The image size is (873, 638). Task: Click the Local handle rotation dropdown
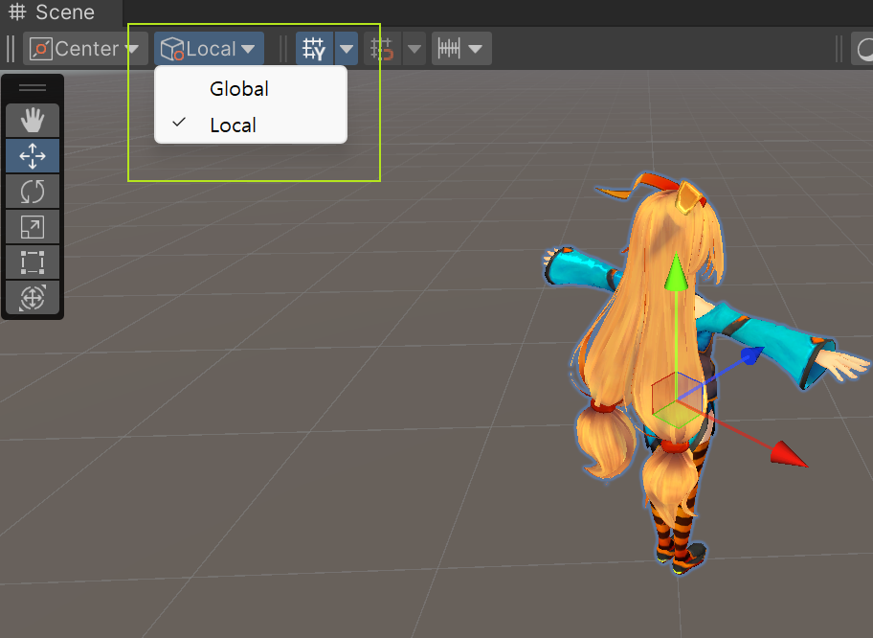tap(209, 49)
